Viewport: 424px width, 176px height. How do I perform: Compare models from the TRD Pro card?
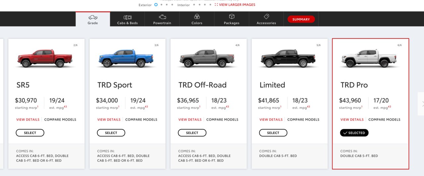[384, 120]
